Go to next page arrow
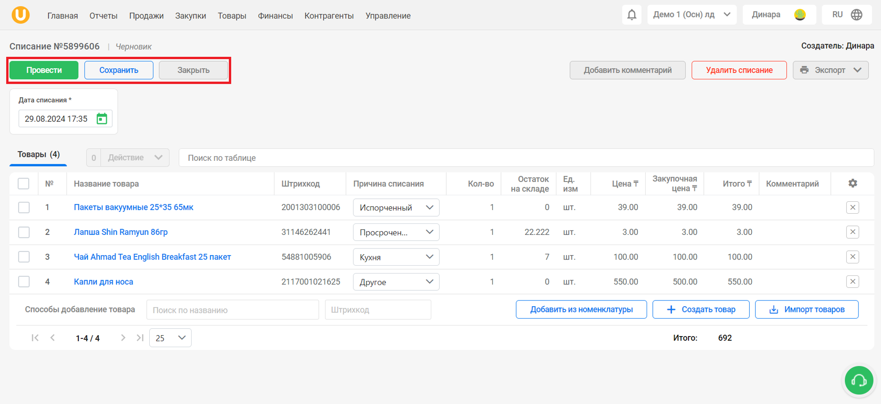The width and height of the screenshot is (881, 404). [x=123, y=338]
